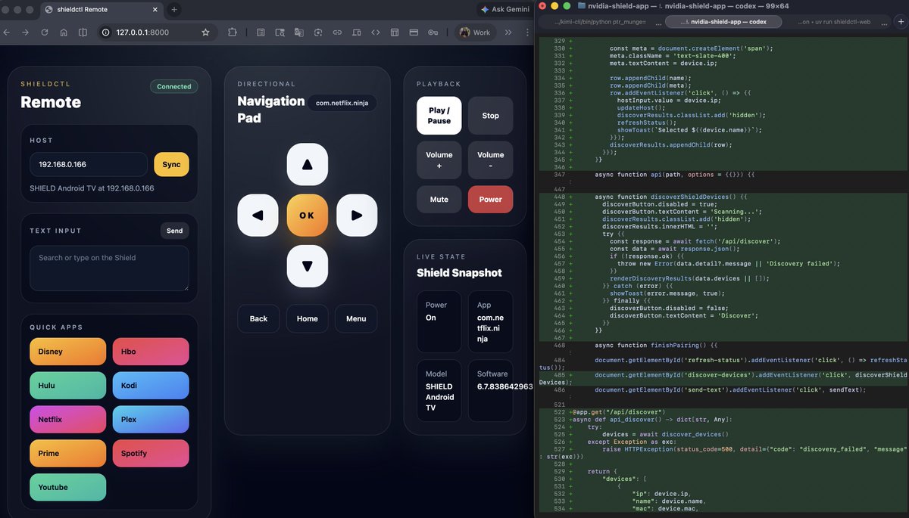The image size is (909, 518).
Task: Select the Software version value 6.7.838642963
Action: point(504,386)
